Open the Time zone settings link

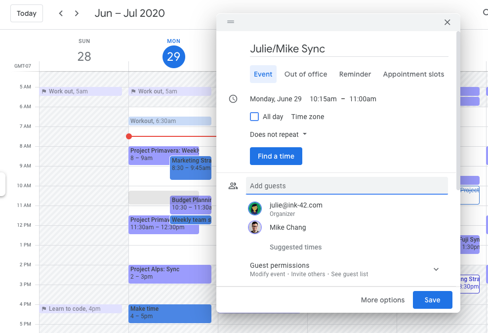(x=307, y=117)
